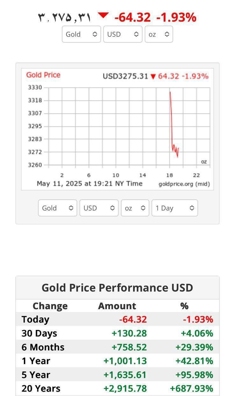Image resolution: width=235 pixels, height=396 pixels.
Task: Expand the chart's Gold metal selector
Action: pyautogui.click(x=58, y=208)
